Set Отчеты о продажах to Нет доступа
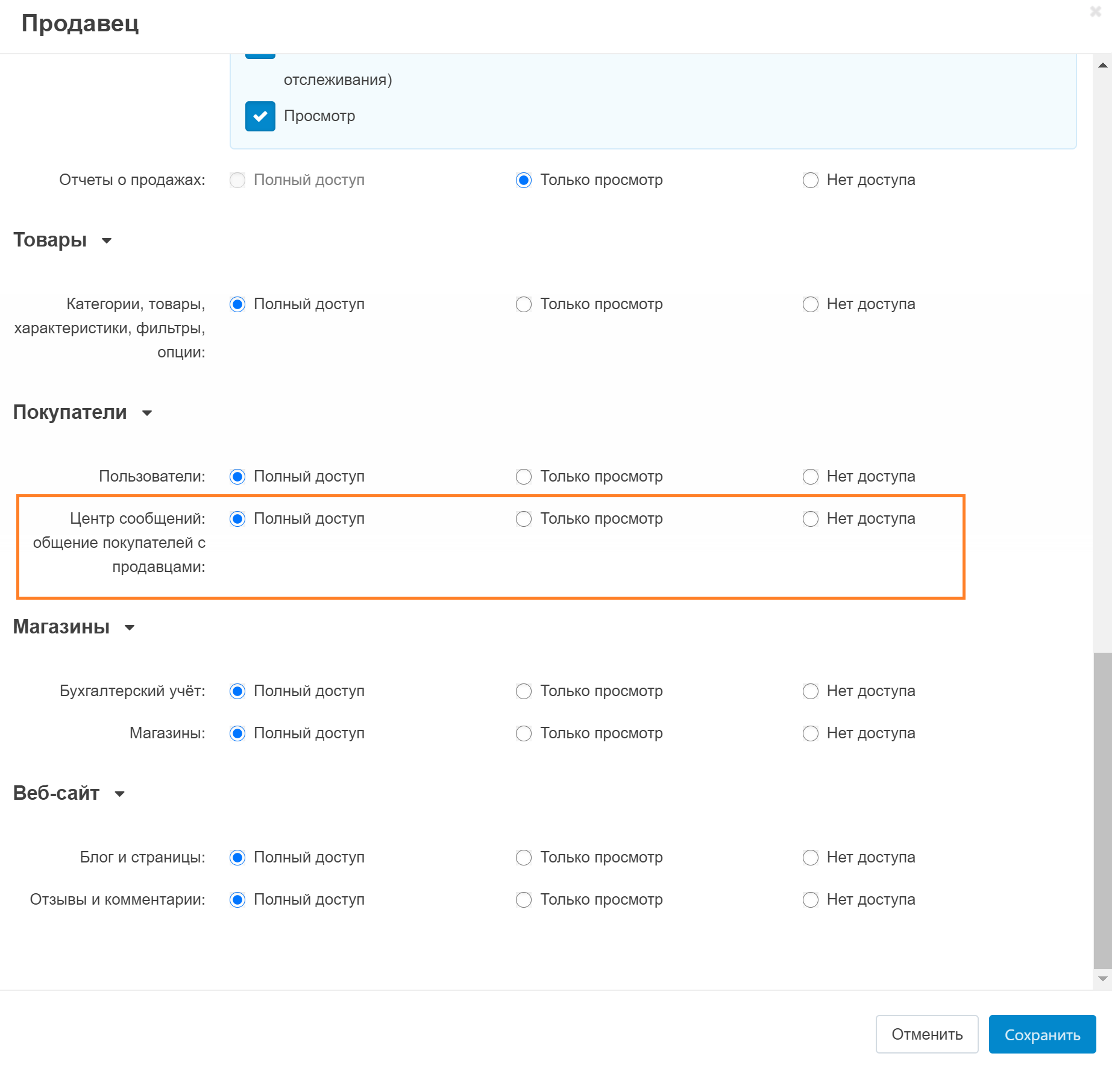Screen dimensions: 1112x1071 (810, 180)
